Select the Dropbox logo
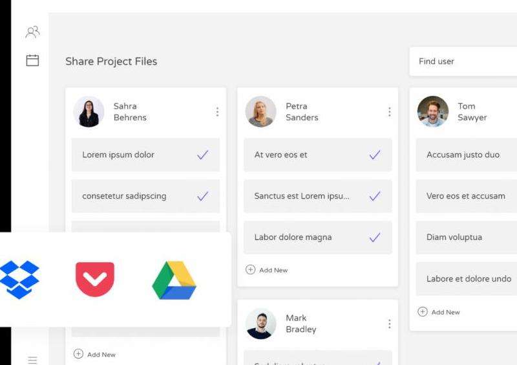Screen dimensions: 517x365 [x=19, y=280]
